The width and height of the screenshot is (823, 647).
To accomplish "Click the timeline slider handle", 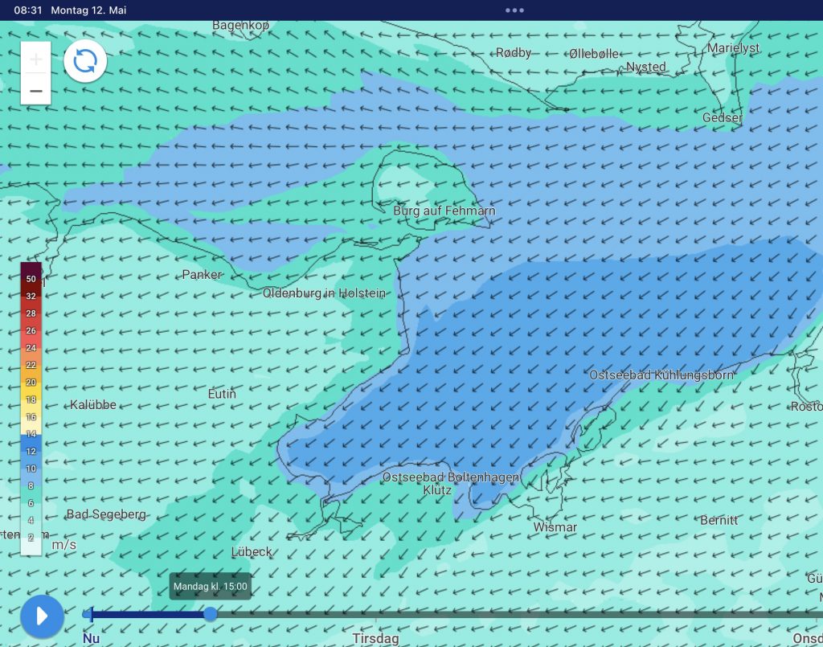I will click(x=211, y=614).
